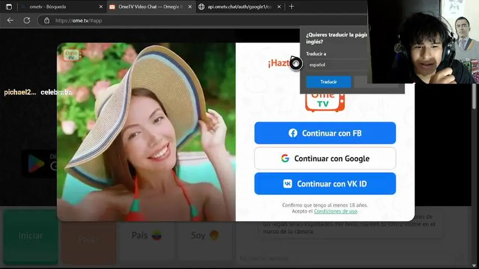Click the green Iniciar button
This screenshot has width=479, height=269.
pos(31,236)
